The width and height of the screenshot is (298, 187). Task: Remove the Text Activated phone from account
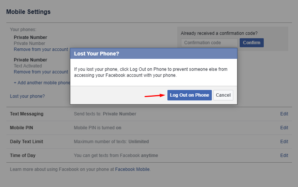point(41,72)
